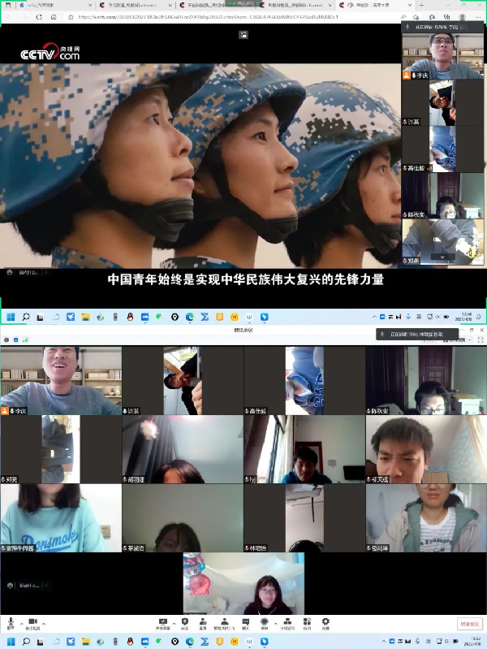The width and height of the screenshot is (487, 649).
Task: Open Start button on bottom taskbar
Action: pyautogui.click(x=11, y=642)
